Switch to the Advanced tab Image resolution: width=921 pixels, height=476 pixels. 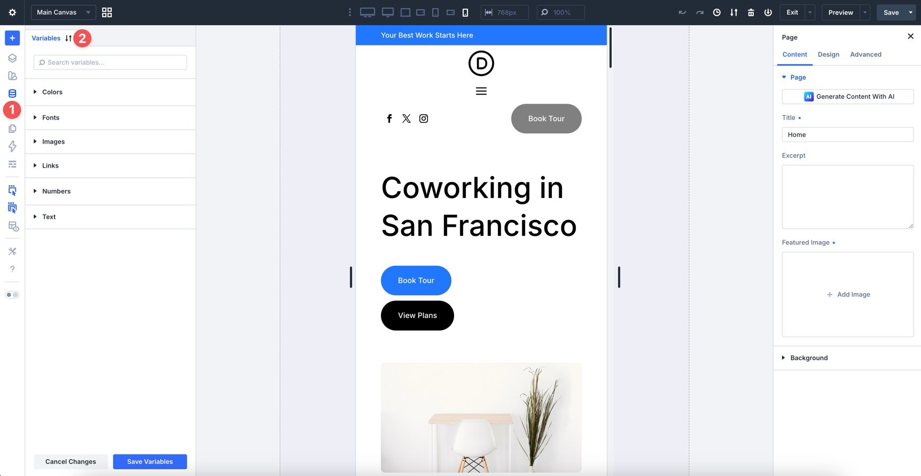865,54
